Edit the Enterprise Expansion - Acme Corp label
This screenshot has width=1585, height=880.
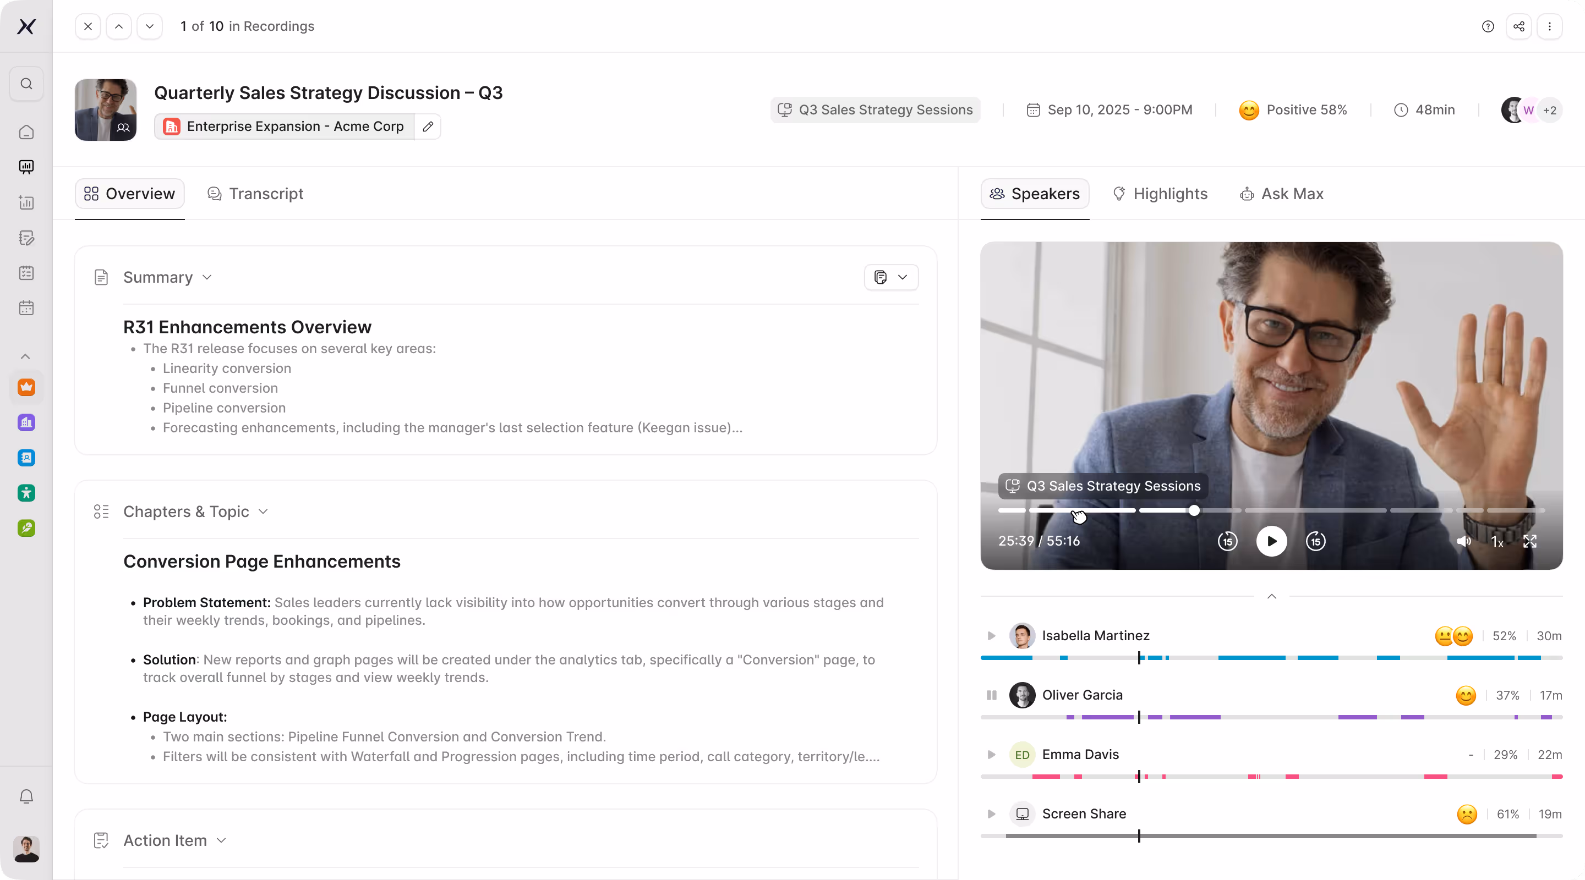point(428,127)
